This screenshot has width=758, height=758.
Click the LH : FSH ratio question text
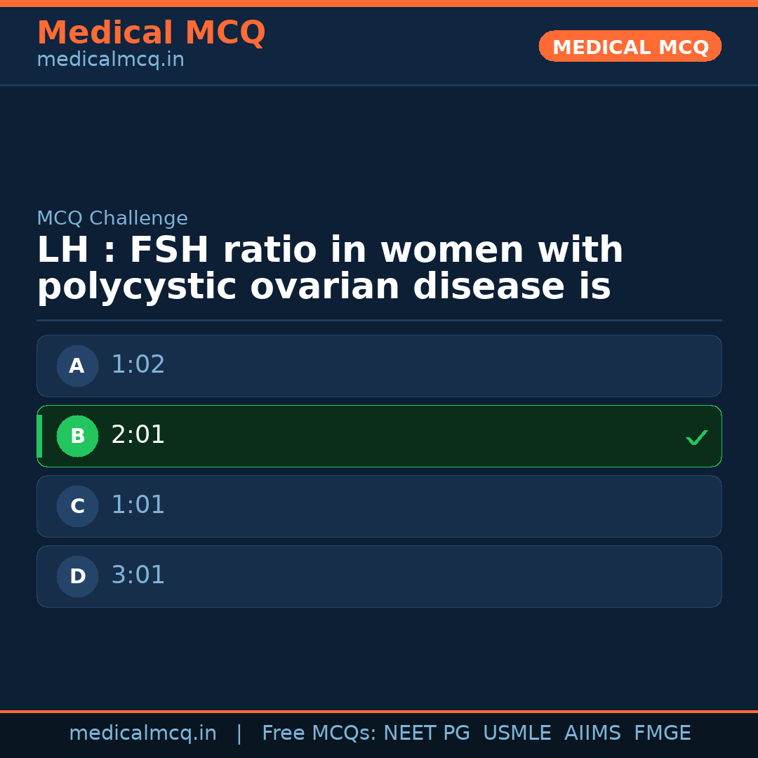click(x=330, y=269)
